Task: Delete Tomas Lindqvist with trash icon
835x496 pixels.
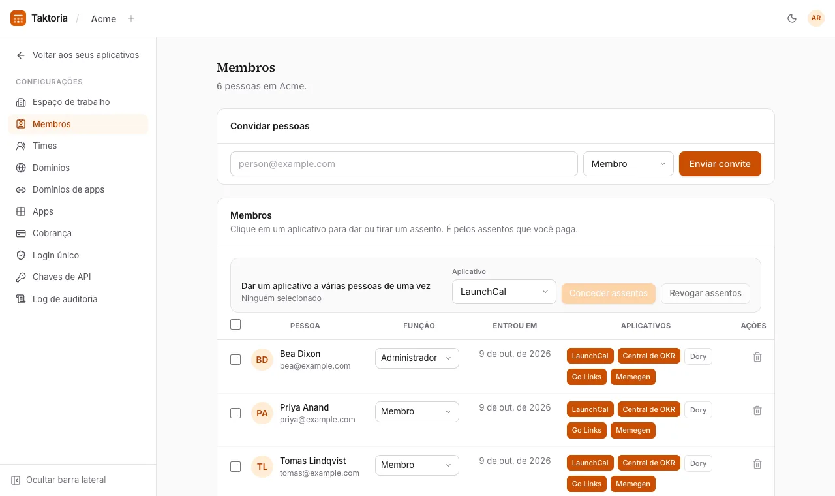Action: (x=757, y=464)
